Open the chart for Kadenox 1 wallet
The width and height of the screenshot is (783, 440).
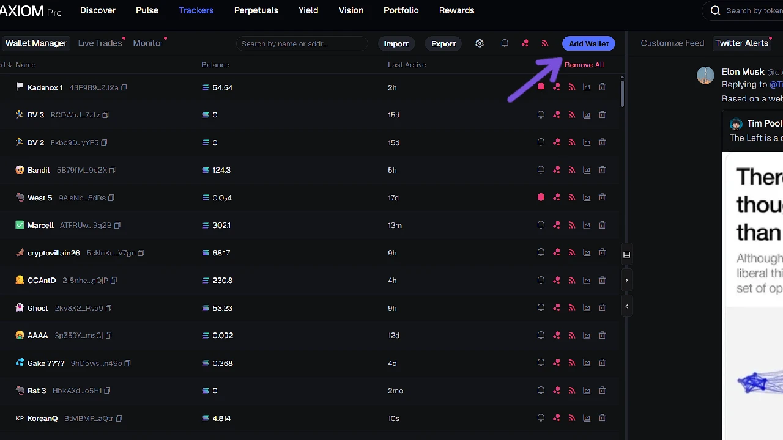(587, 87)
